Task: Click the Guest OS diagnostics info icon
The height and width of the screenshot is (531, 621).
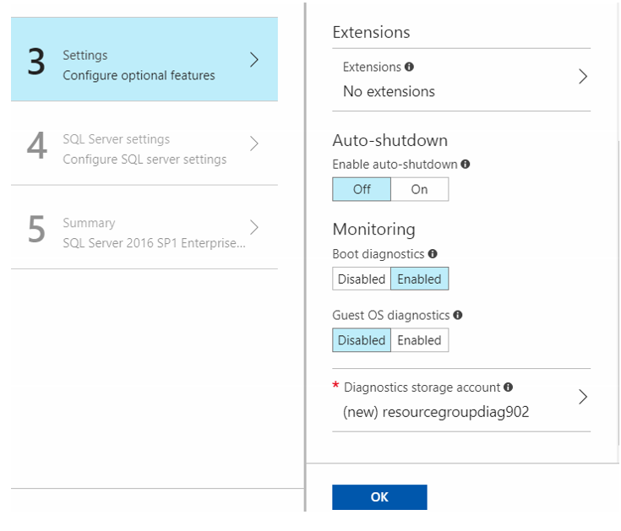Action: click(x=458, y=315)
